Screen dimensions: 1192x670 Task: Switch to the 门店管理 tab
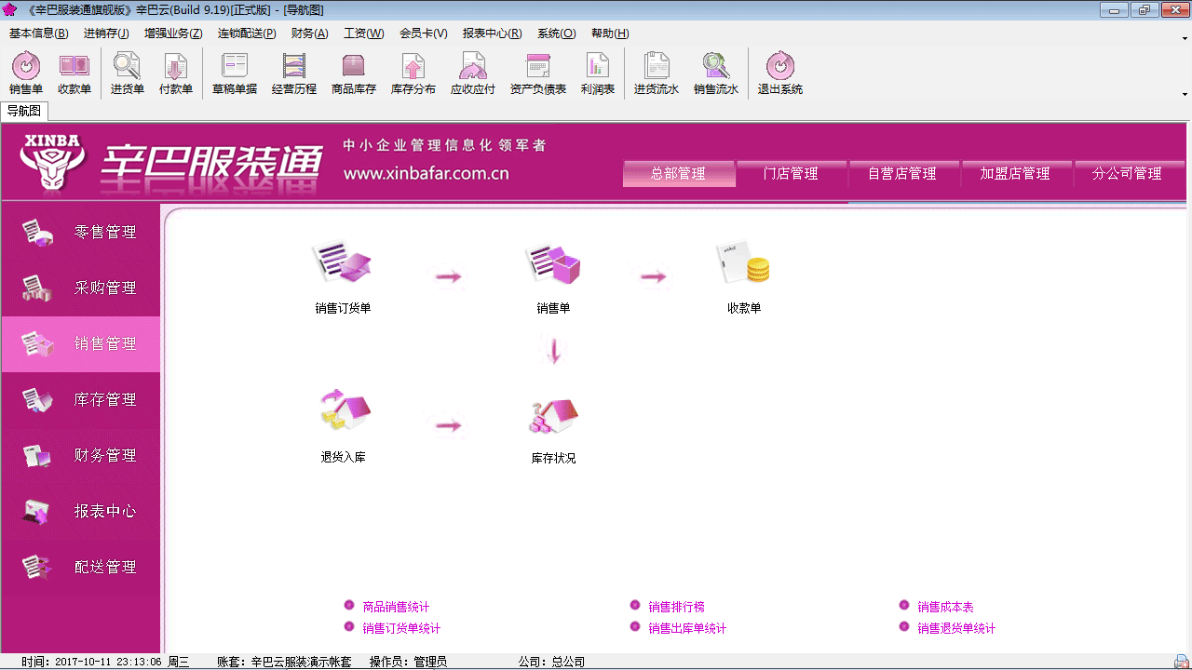791,173
